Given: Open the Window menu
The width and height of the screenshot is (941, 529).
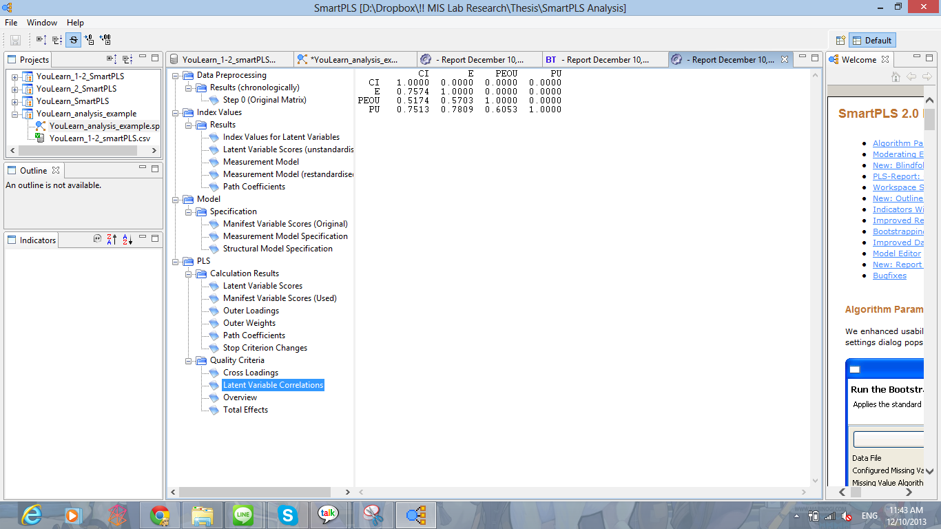Looking at the screenshot, I should coord(42,23).
